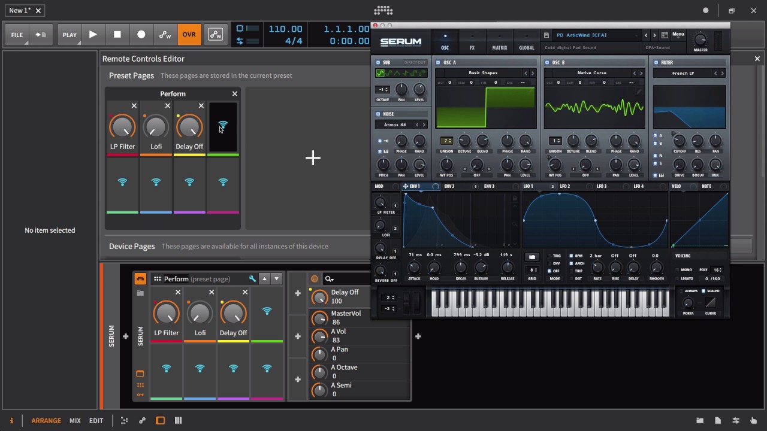
Task: Select next OSC B wavetable after Native Curse
Action: click(641, 73)
